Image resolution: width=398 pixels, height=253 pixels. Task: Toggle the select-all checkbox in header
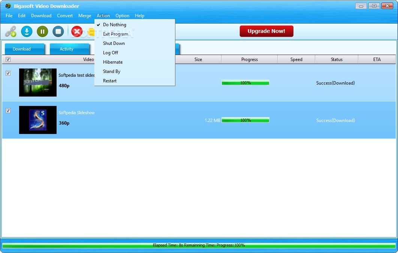tap(8, 60)
